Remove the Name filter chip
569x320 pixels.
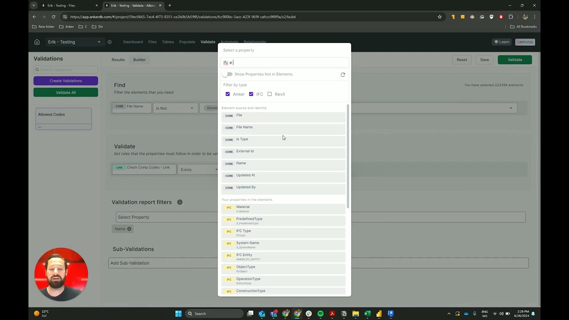tap(129, 229)
